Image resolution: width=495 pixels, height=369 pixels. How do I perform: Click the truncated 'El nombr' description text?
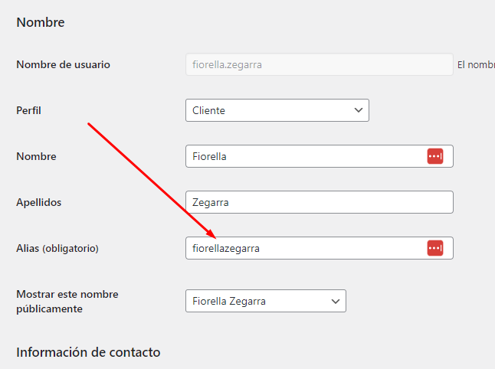tap(476, 65)
